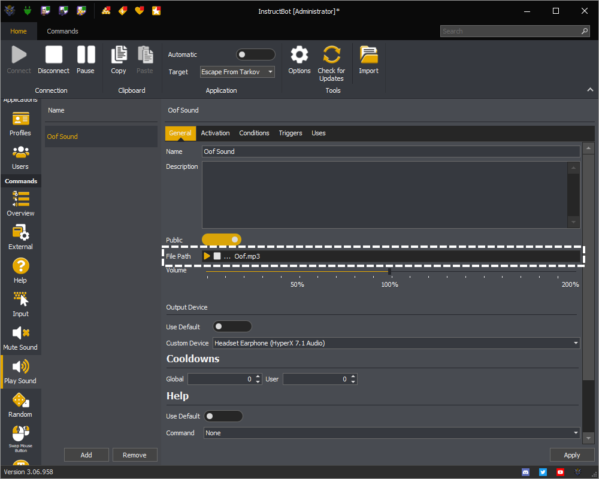Click the gold star icon in title bar

pyautogui.click(x=156, y=11)
